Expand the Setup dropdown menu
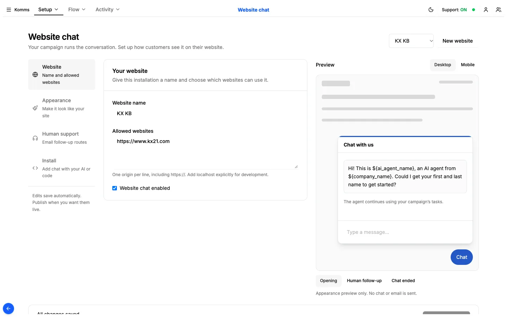Image resolution: width=507 pixels, height=317 pixels. pos(48,10)
